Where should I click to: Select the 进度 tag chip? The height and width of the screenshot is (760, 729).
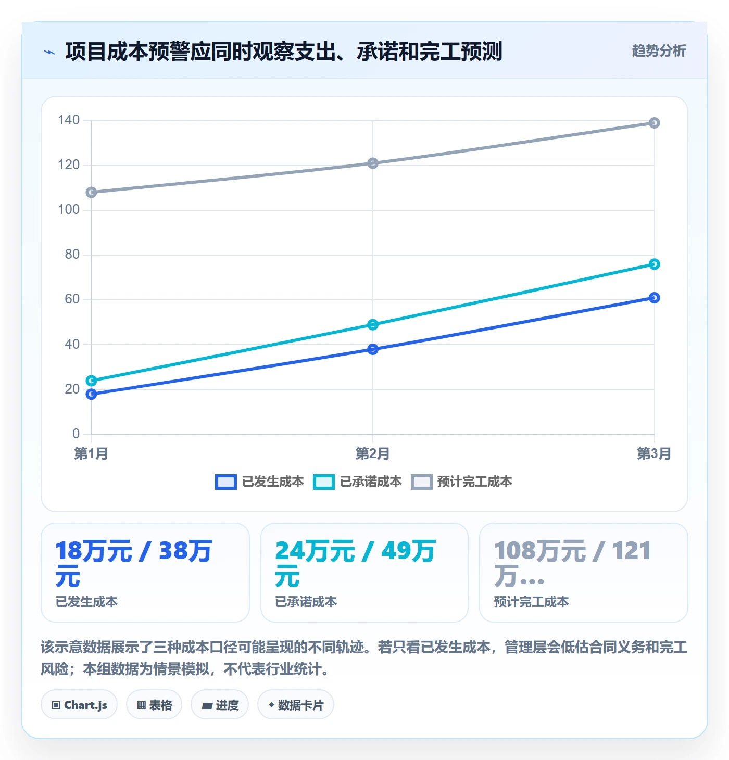(220, 705)
